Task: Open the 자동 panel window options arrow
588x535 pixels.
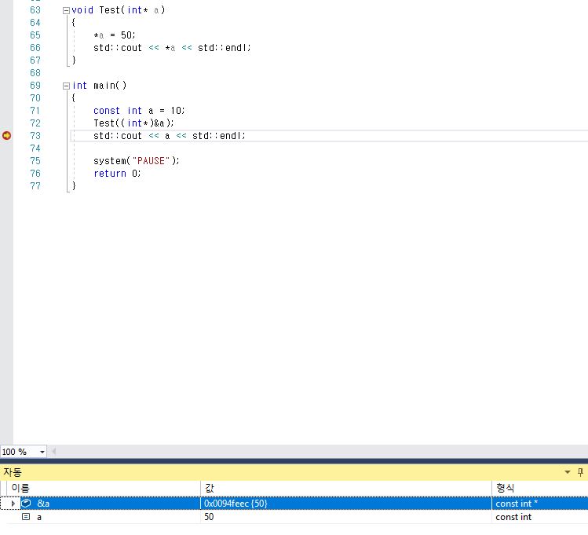Action: (x=568, y=472)
